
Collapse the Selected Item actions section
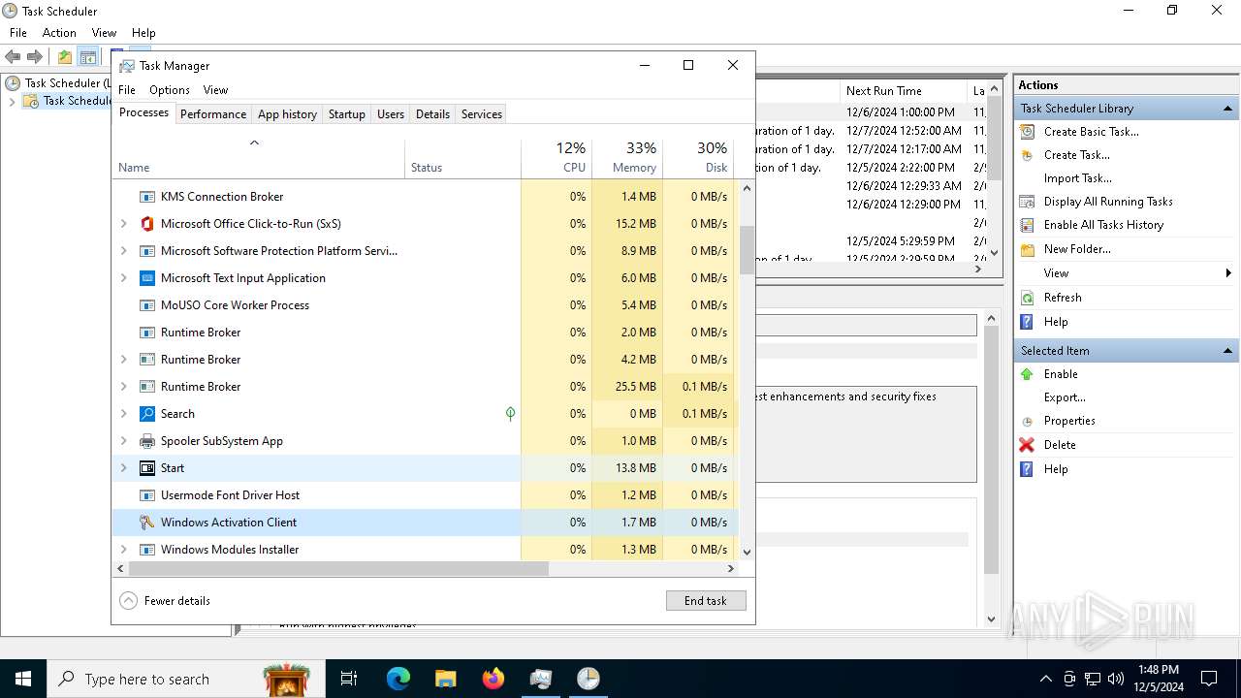click(x=1227, y=351)
